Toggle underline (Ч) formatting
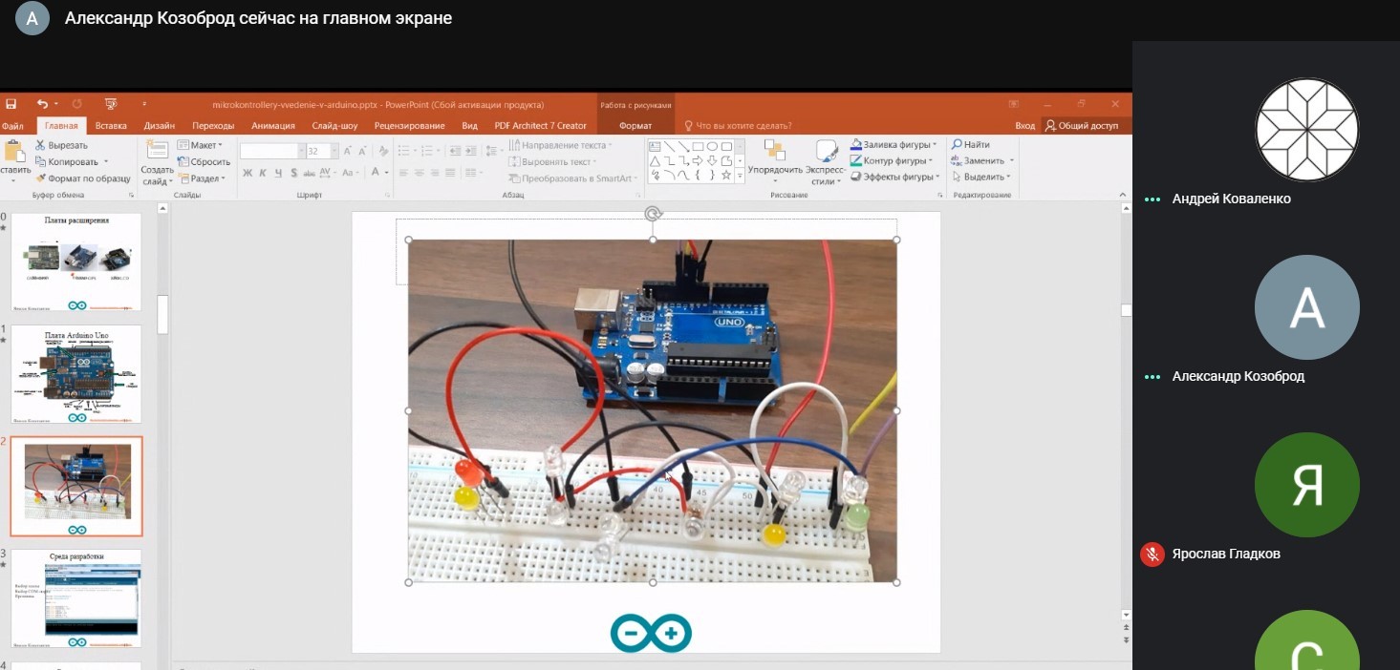 click(278, 173)
